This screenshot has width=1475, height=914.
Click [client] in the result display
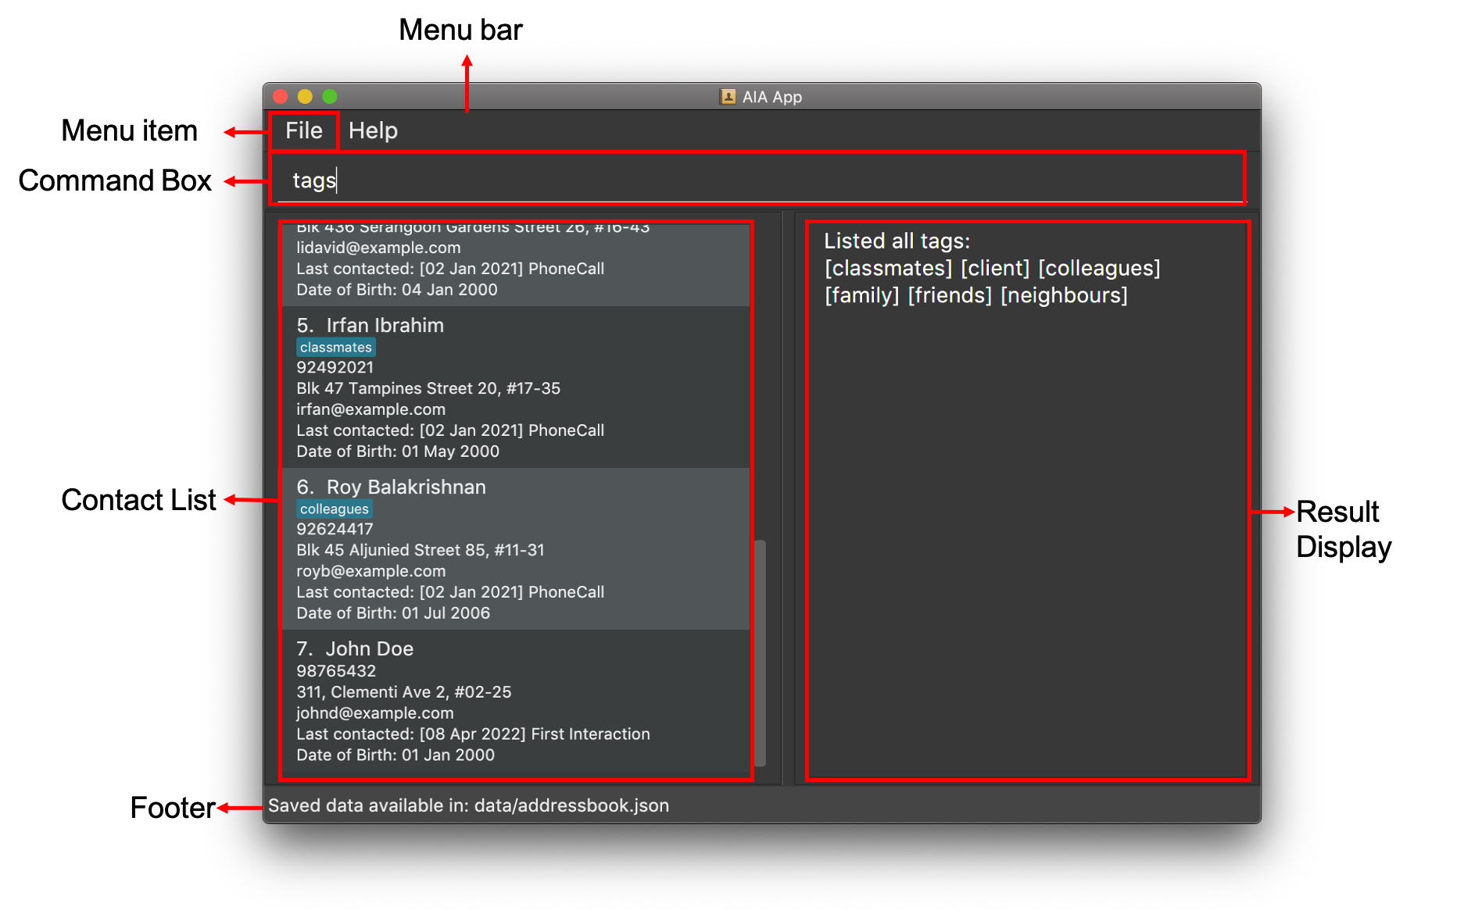[995, 268]
